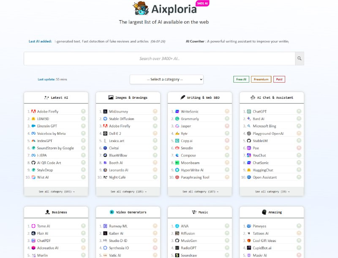Filter by Paid tools
The image size is (338, 258).
point(279,79)
